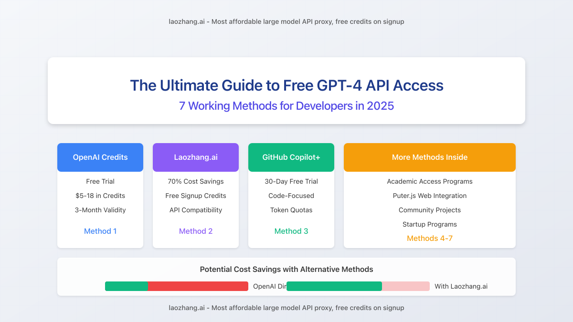Click the '7 Working Methods' subtitle
The height and width of the screenshot is (322, 573).
(x=286, y=106)
